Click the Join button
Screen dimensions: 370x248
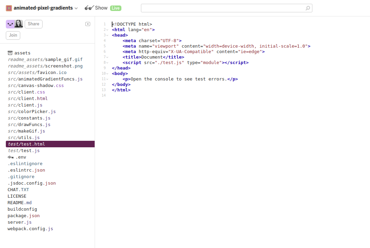(13, 35)
